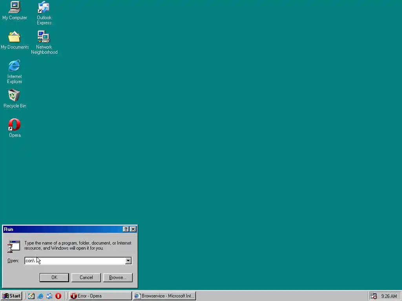This screenshot has width=402, height=301.
Task: Switch to Error - Opera taskbar window
Action: (x=100, y=296)
